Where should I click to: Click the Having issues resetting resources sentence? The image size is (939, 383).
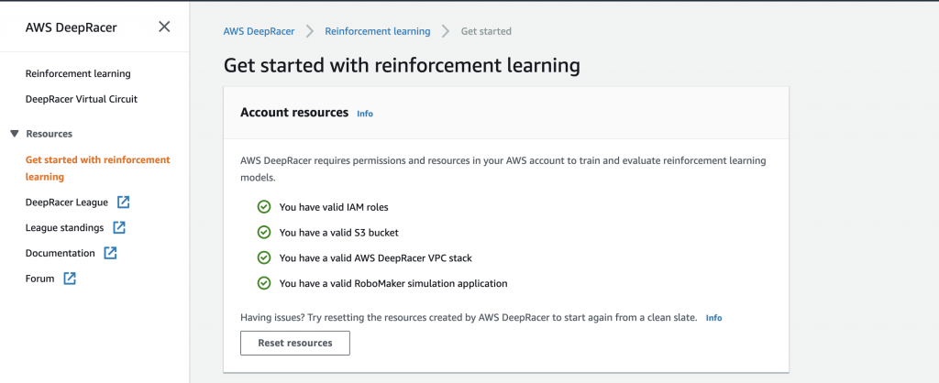point(469,318)
